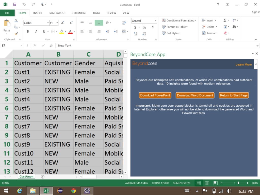
Task: Select the CustAnon sheet tab
Action: click(x=26, y=176)
